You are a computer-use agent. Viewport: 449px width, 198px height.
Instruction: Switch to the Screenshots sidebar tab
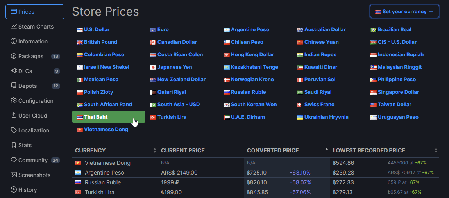[x=35, y=175]
